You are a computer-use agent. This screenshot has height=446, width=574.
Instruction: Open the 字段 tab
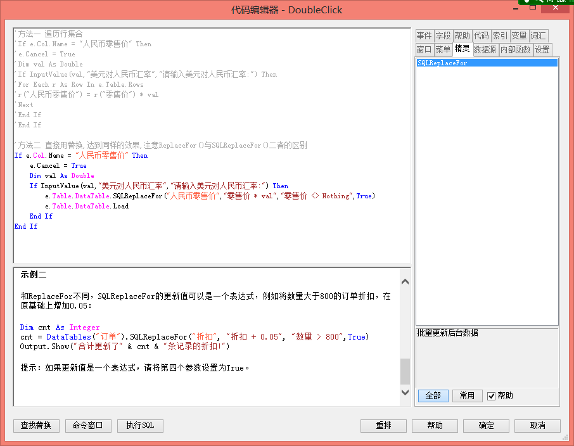[x=443, y=36]
